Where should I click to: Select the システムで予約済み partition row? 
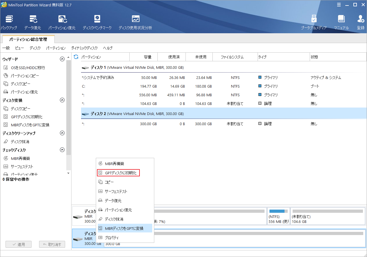224,78
